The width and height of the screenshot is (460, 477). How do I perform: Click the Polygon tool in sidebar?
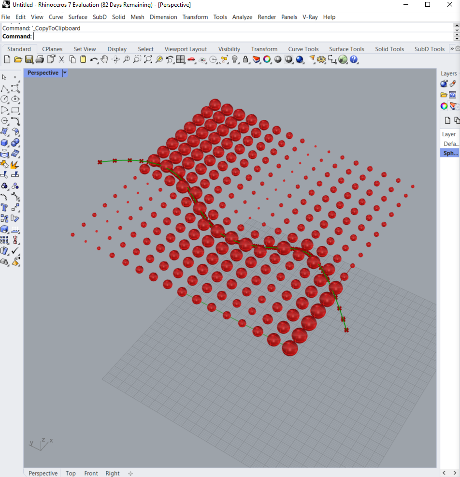(4, 121)
